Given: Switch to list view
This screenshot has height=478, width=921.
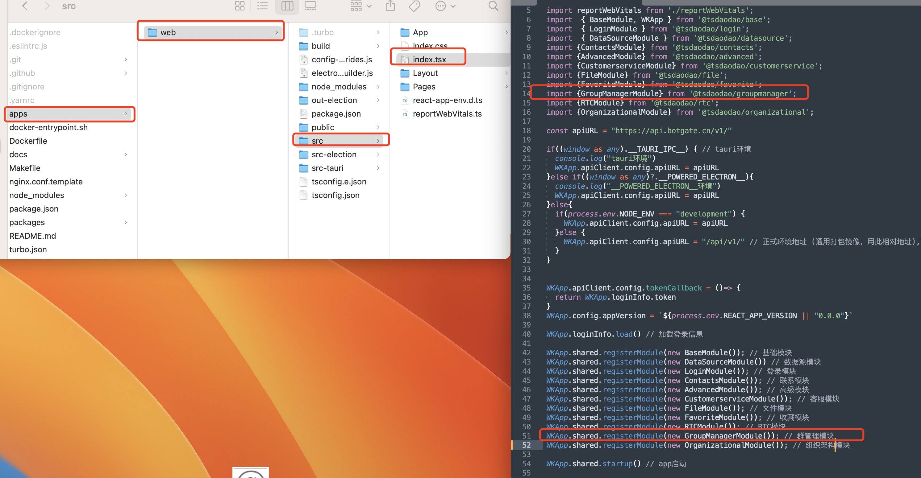Looking at the screenshot, I should (x=262, y=6).
